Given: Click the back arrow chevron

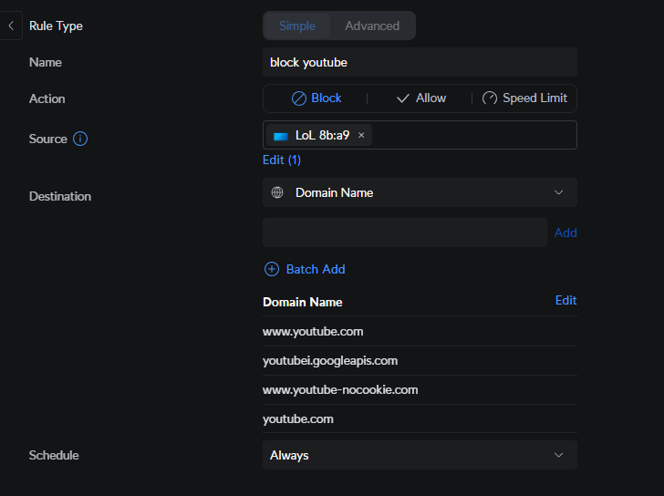Looking at the screenshot, I should [x=11, y=26].
